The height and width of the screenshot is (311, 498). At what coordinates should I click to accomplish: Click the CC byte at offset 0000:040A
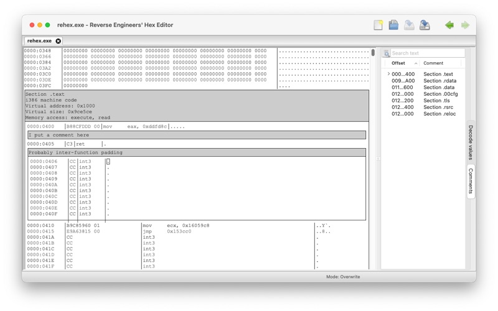[73, 185]
